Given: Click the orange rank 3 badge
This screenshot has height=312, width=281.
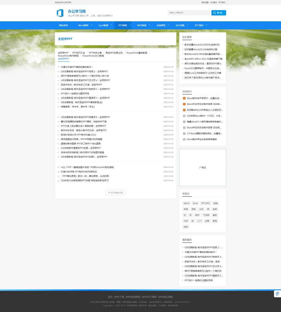Looking at the screenshot, I should point(184,110).
